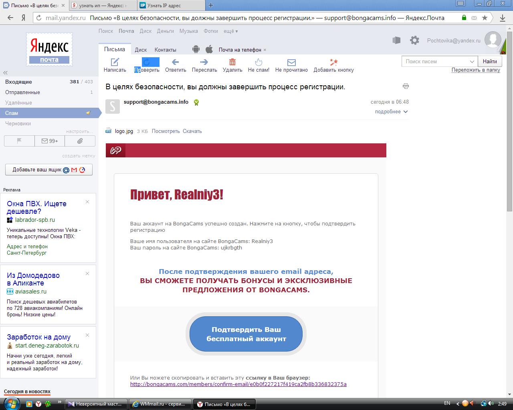Filter letters with attachments paperclip button
This screenshot has height=410, width=513.
[80, 141]
